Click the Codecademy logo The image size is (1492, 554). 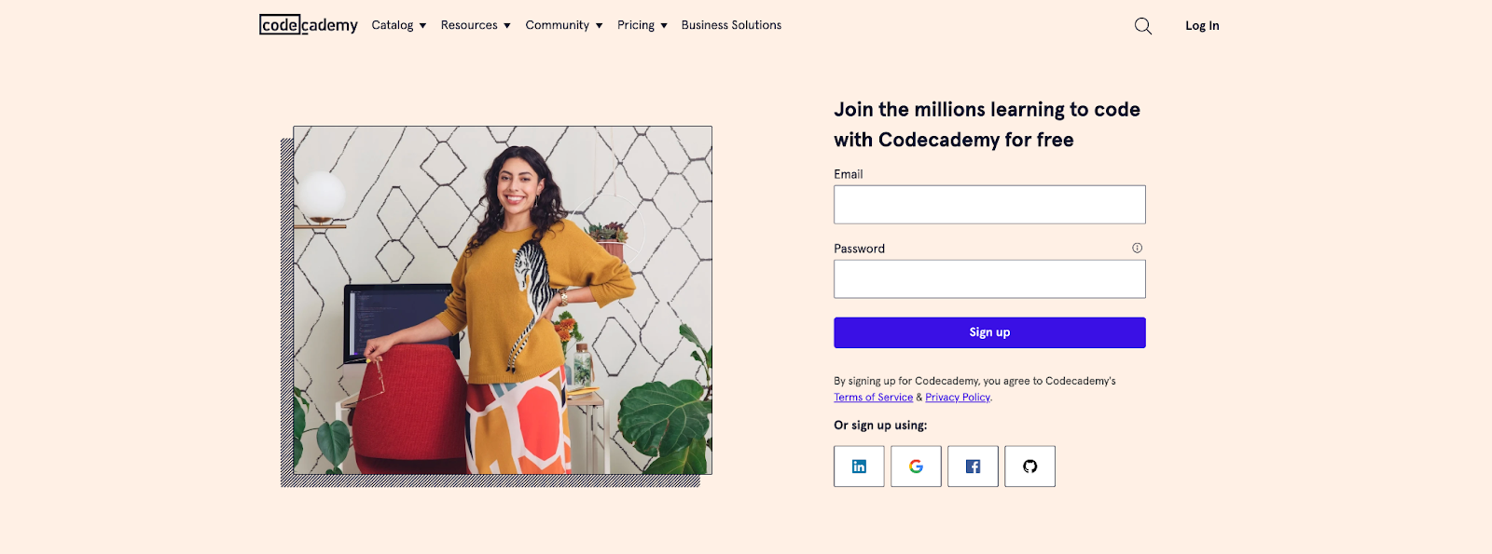coord(309,25)
